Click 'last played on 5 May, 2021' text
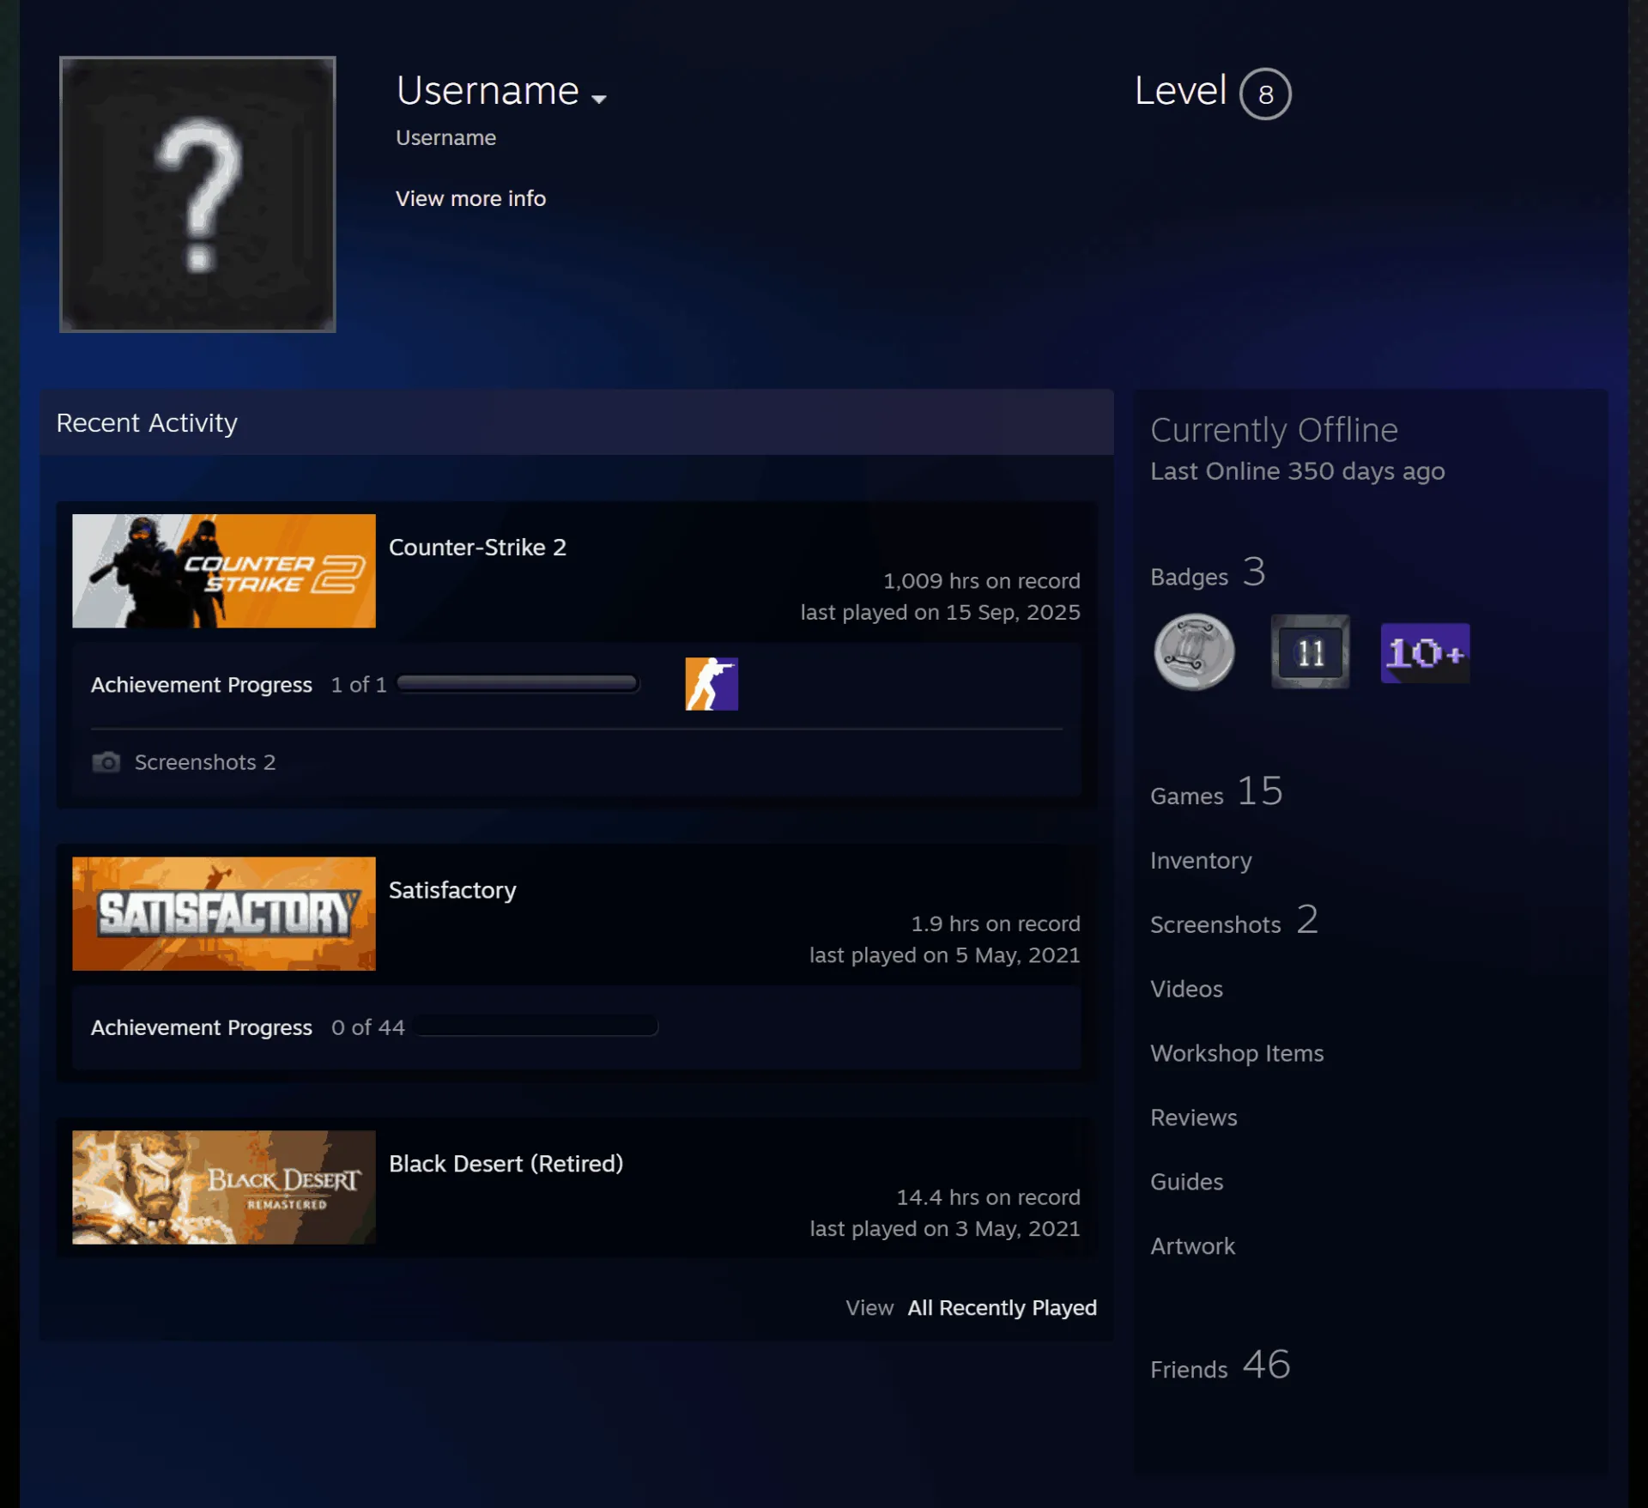Screen dimensions: 1648x1508 point(944,955)
